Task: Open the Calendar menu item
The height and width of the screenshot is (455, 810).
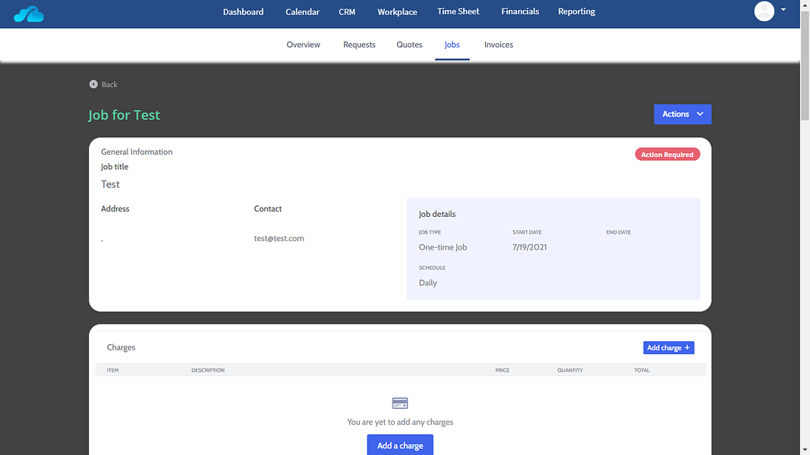Action: point(302,11)
